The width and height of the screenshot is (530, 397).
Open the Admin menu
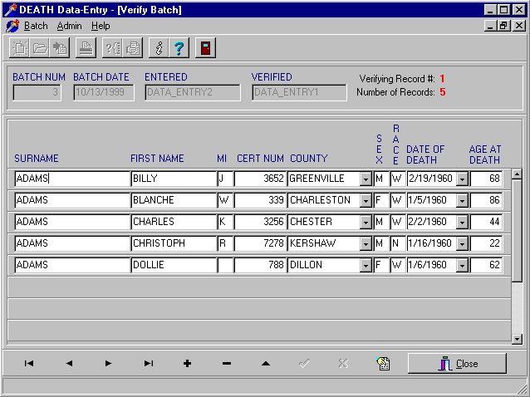pos(69,26)
